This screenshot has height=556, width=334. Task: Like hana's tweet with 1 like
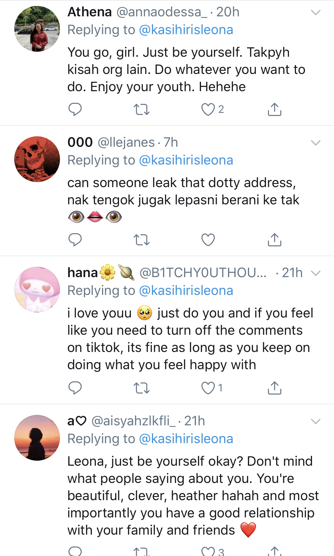click(208, 388)
